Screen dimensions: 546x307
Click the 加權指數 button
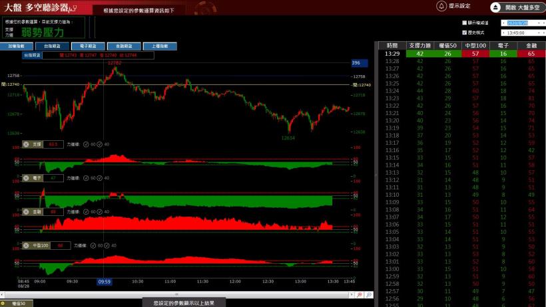pyautogui.click(x=16, y=47)
